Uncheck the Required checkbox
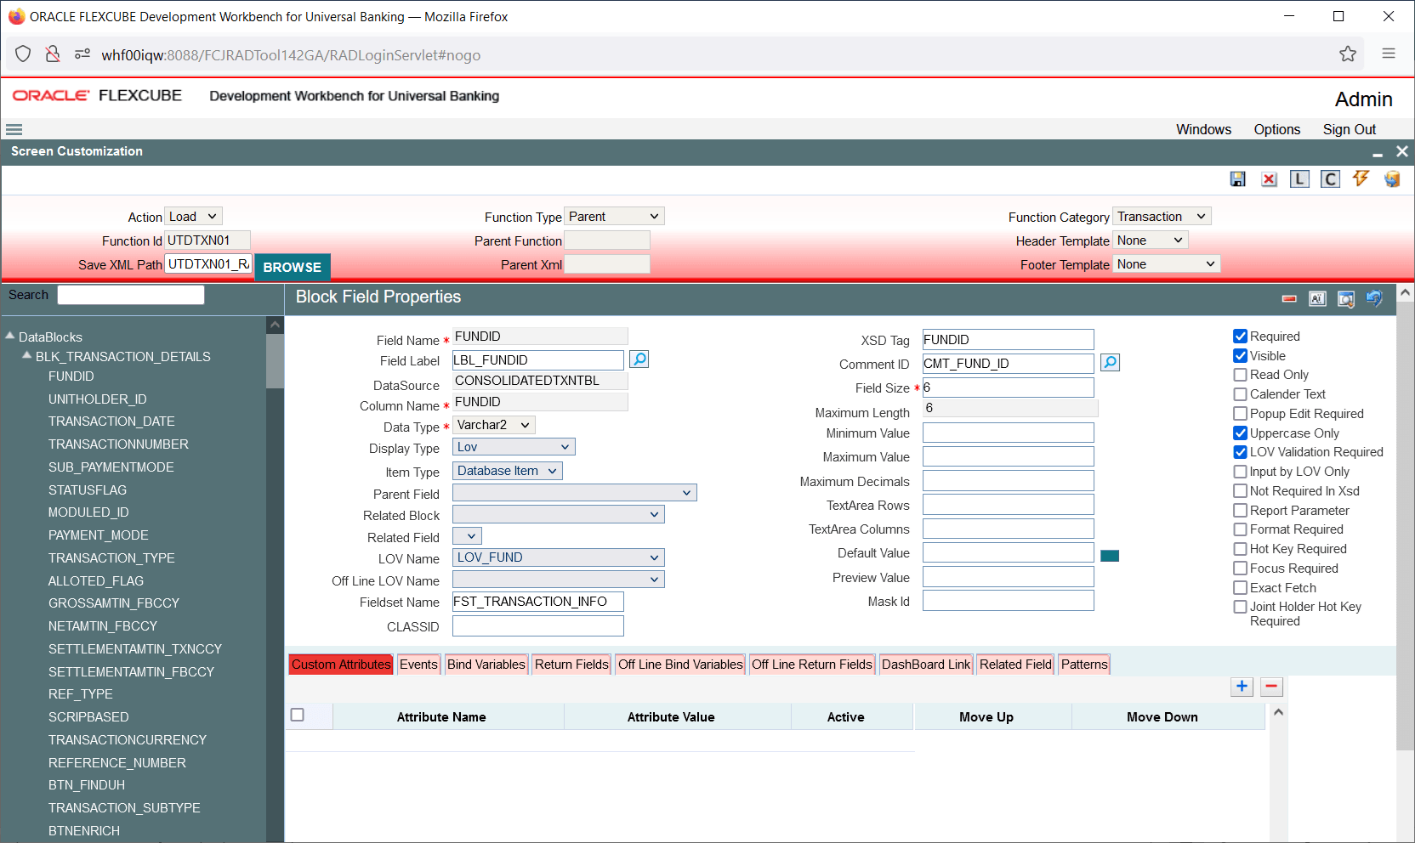The width and height of the screenshot is (1415, 843). tap(1241, 337)
